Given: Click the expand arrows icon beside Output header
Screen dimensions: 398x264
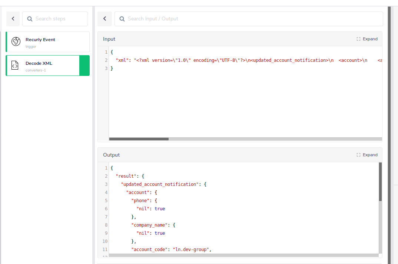Looking at the screenshot, I should pos(358,155).
